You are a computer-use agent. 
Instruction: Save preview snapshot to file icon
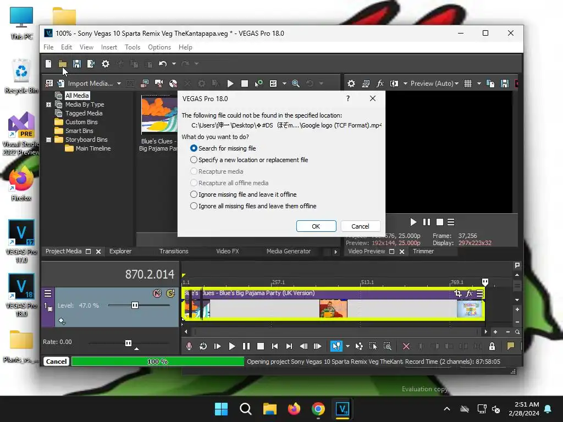click(x=505, y=84)
